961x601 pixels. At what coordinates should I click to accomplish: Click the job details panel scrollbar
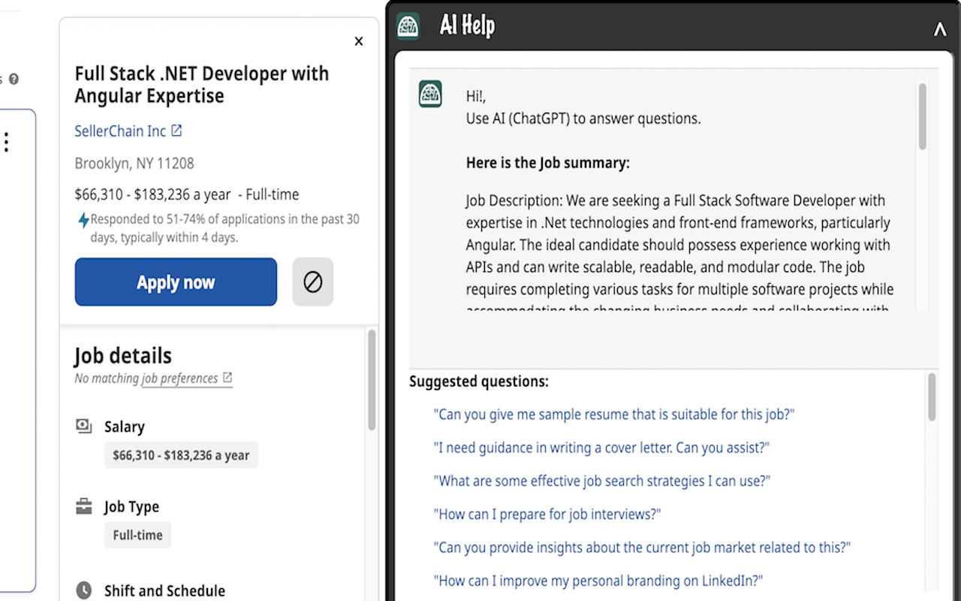click(x=372, y=380)
